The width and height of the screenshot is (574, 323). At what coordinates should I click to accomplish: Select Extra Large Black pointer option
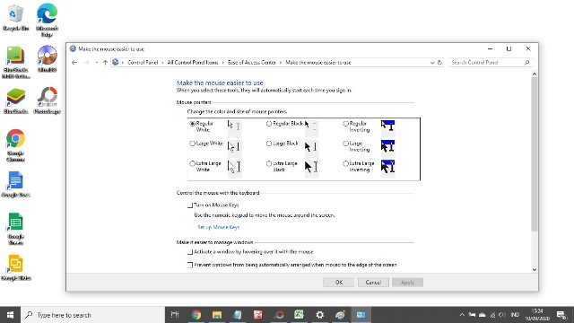(x=269, y=163)
